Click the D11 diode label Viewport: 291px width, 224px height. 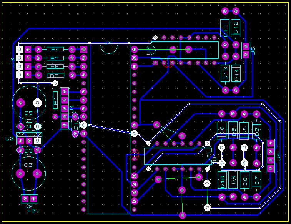click(x=225, y=31)
